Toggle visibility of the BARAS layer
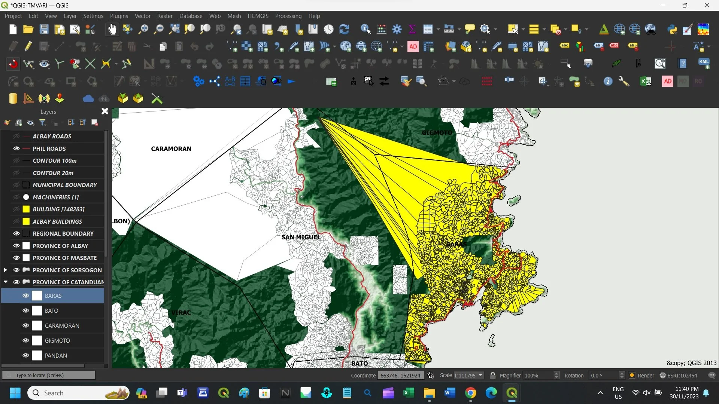Screen dimensions: 719x404 (x=25, y=296)
